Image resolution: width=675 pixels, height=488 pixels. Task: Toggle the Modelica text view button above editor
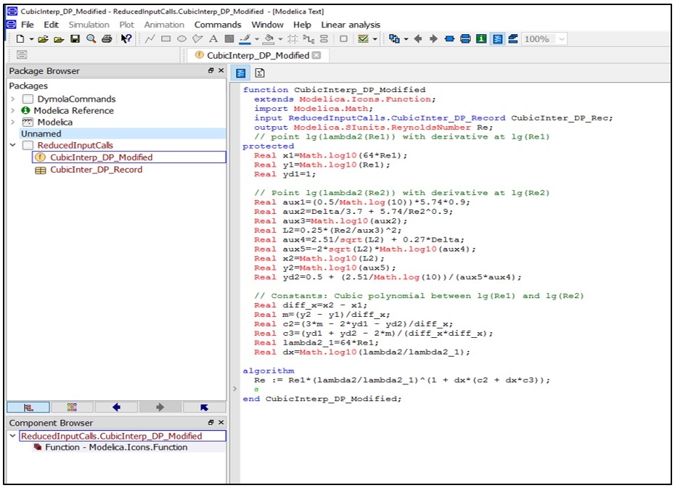click(x=241, y=73)
